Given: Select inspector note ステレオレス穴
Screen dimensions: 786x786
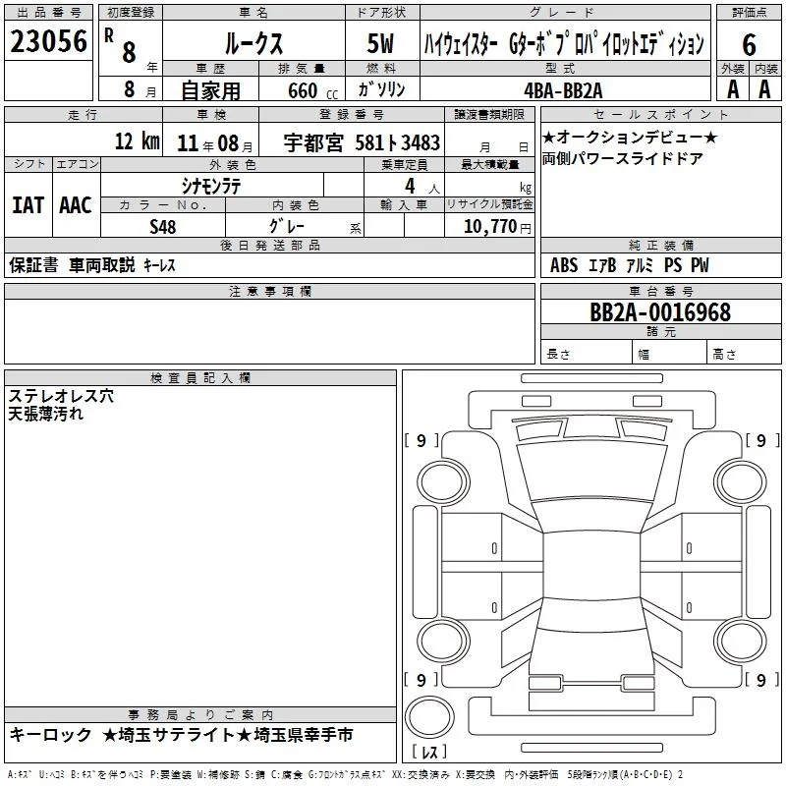Looking at the screenshot, I should (61, 396).
